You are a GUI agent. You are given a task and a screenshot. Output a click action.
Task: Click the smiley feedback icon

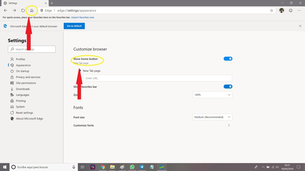tap(291, 11)
